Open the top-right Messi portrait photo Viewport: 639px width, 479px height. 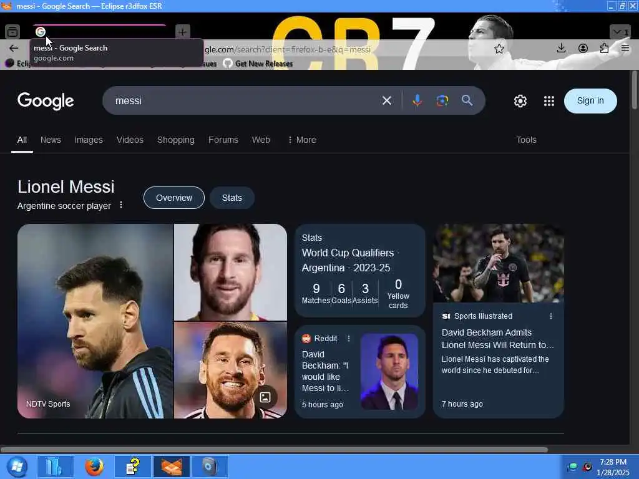coord(231,272)
